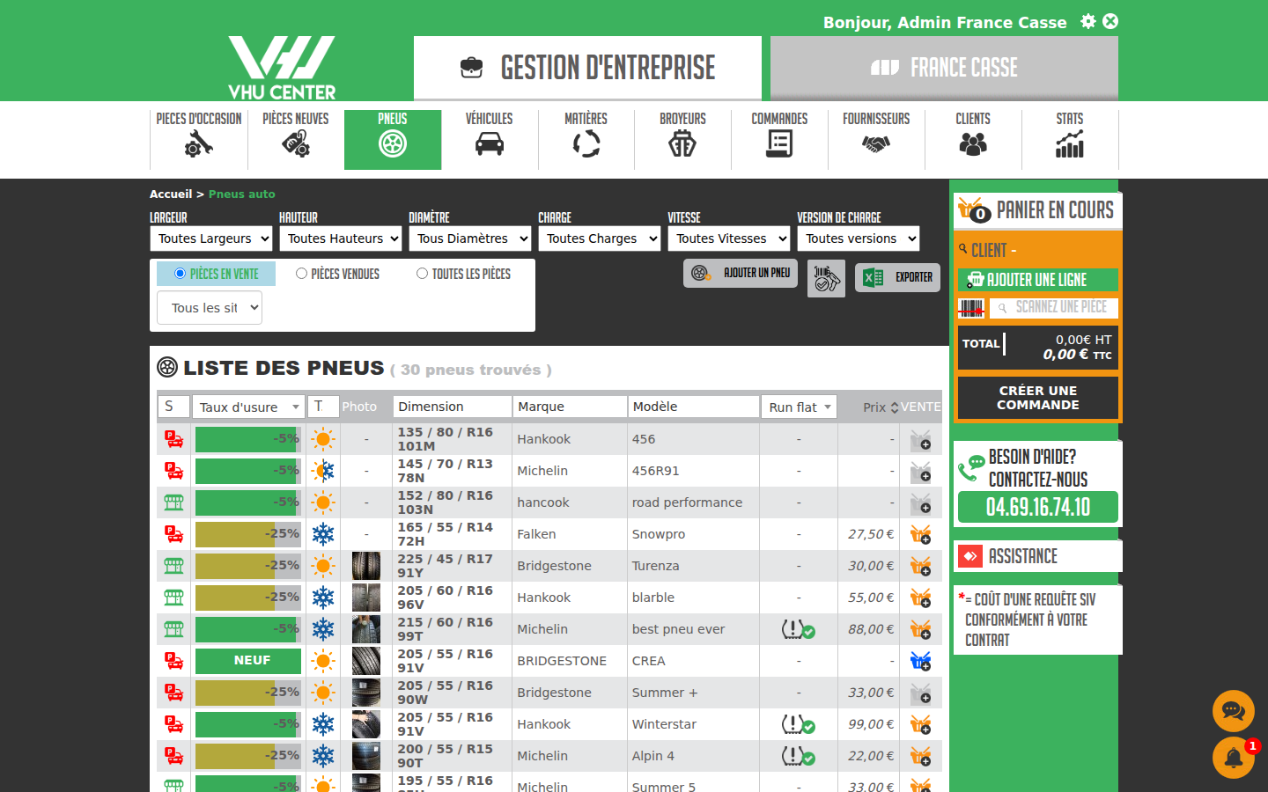Click Ajouter un pneu button
Viewport: 1268px width, 792px height.
741,273
